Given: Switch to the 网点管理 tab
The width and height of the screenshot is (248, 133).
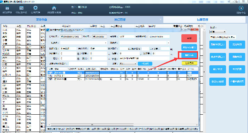Looking at the screenshot, I should [x=120, y=19].
